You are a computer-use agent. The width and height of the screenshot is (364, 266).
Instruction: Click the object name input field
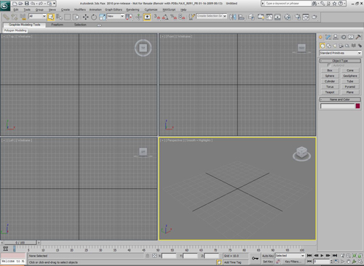[x=338, y=106]
